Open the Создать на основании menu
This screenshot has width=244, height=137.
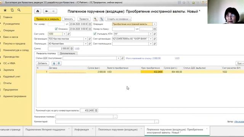[x=118, y=19]
